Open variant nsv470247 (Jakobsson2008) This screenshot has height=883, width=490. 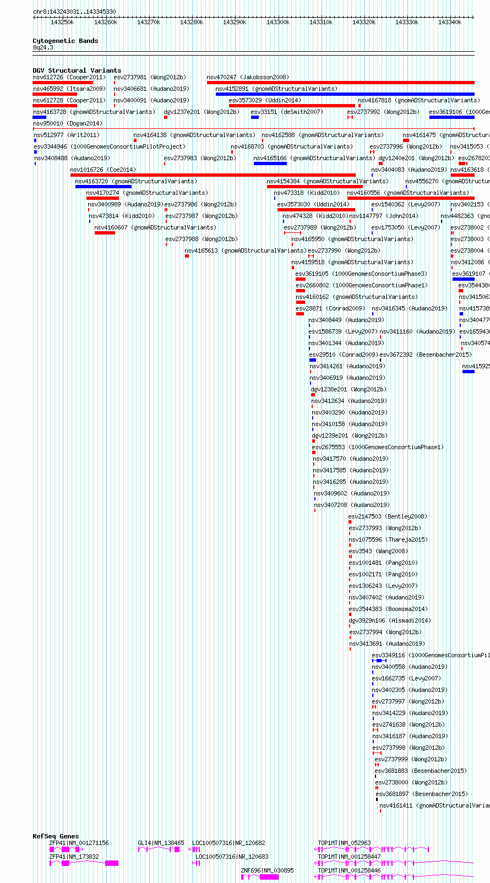point(248,77)
